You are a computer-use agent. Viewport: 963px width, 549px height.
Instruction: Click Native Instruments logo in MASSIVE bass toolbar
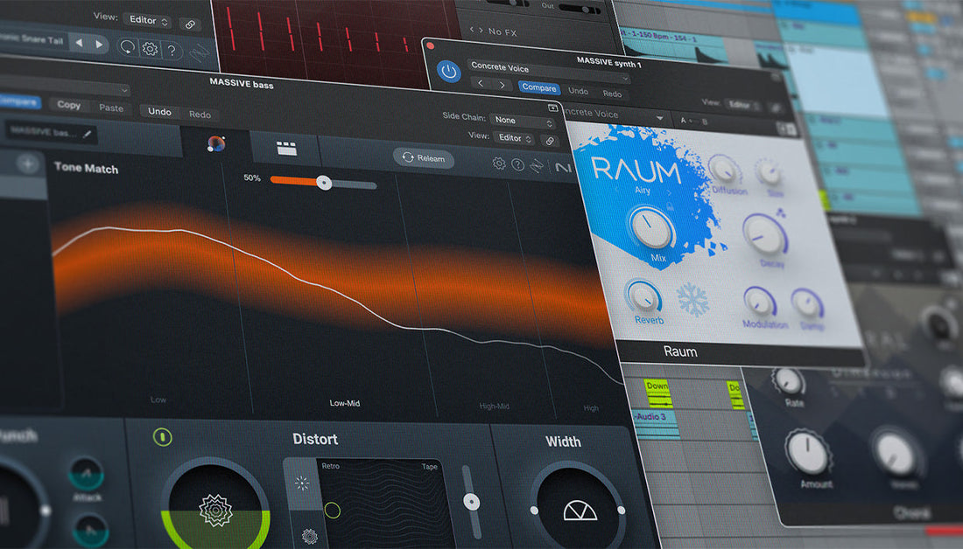coord(563,168)
